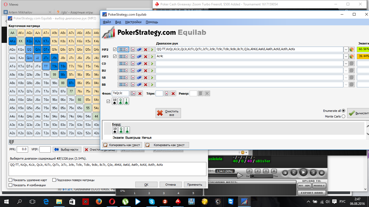Click OK in range selection dialog
This screenshot has width=369, height=207.
[146, 185]
